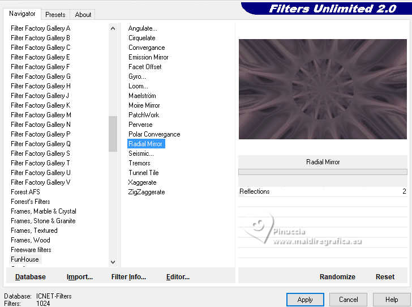Screen dimensions: 412x307
Task: Select Filter Factory Gallery S category
Action: [41, 153]
